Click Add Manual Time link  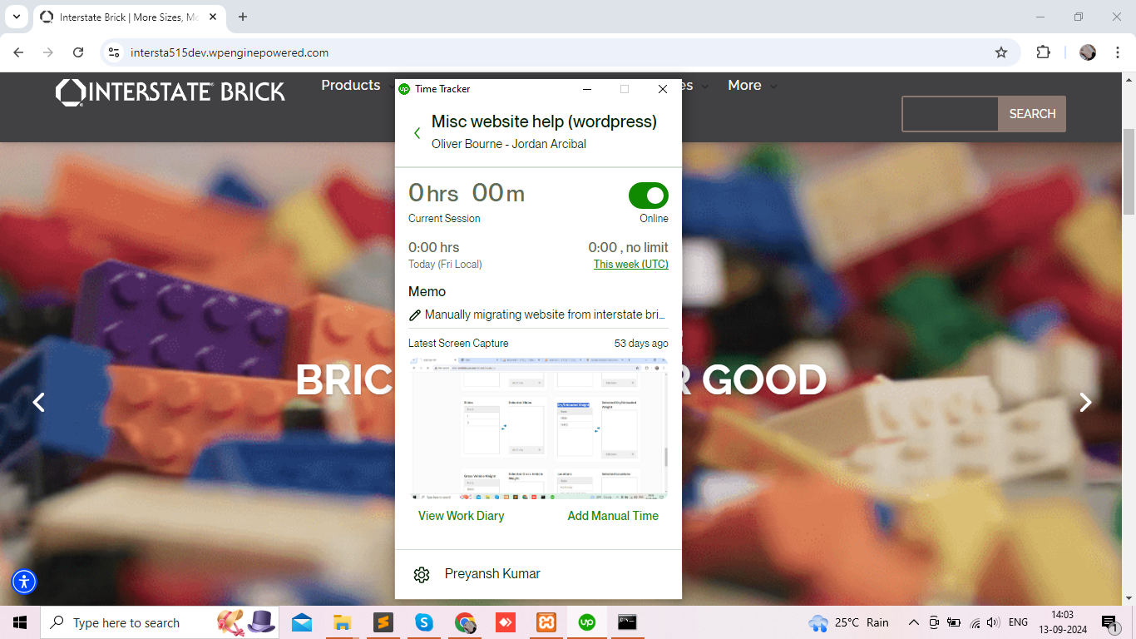(x=612, y=516)
